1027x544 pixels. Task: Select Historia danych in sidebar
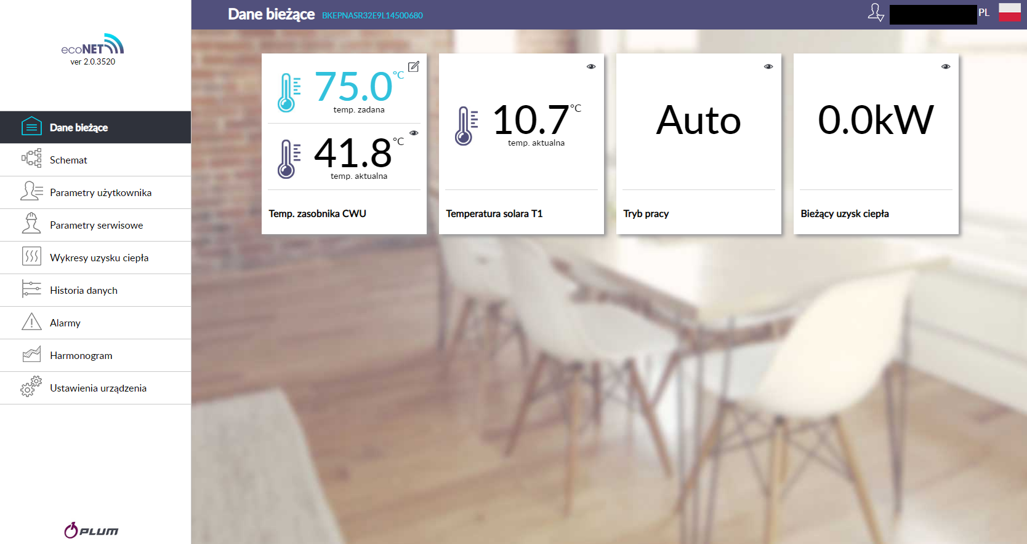click(84, 290)
